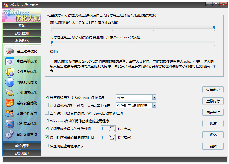This screenshot has height=164, width=229.
Task: Expand the 系统维护 section
Action: [x=22, y=153]
